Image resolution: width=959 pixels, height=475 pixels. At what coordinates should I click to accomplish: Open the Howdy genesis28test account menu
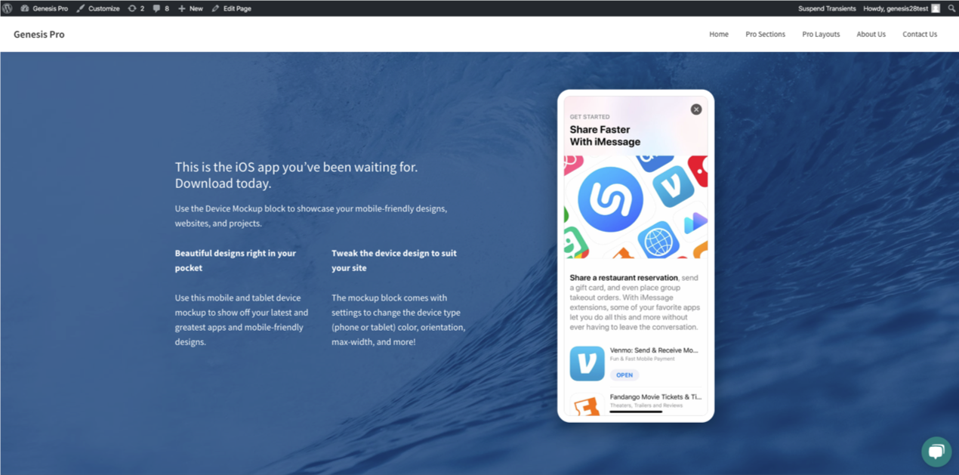coord(901,8)
